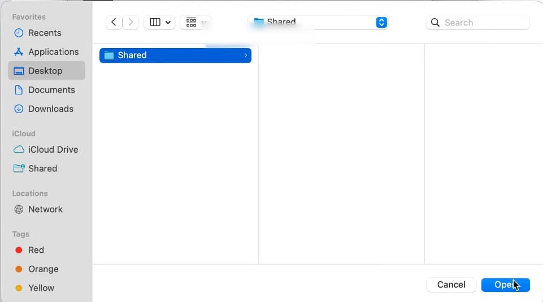Click the back navigation arrow
This screenshot has width=543, height=302.
click(114, 22)
